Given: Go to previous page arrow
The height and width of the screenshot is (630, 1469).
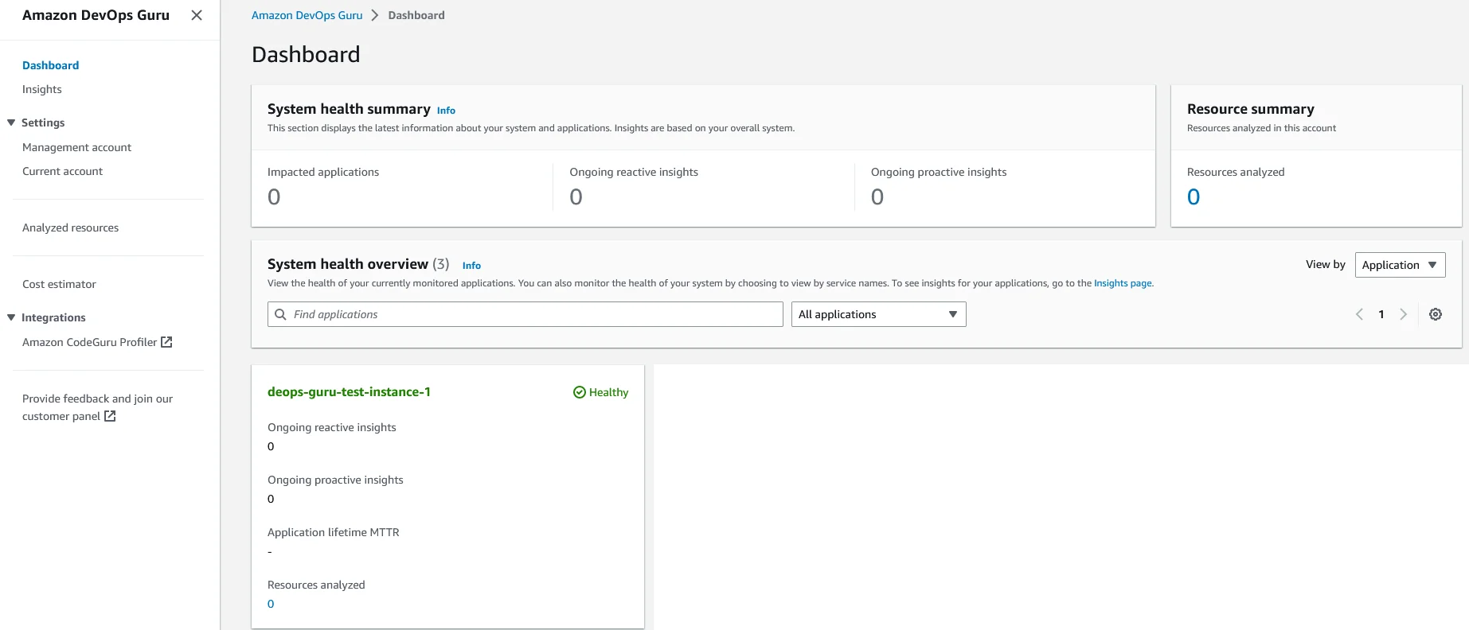Looking at the screenshot, I should click(1359, 314).
